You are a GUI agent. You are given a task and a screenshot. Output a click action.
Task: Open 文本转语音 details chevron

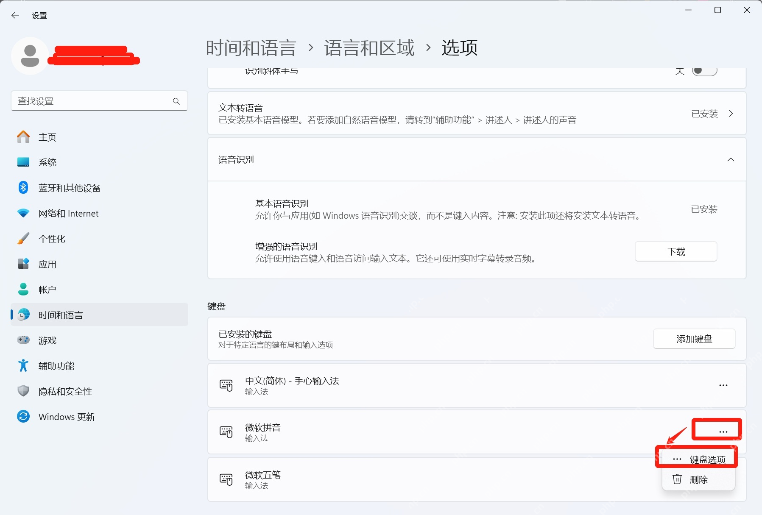(x=731, y=114)
